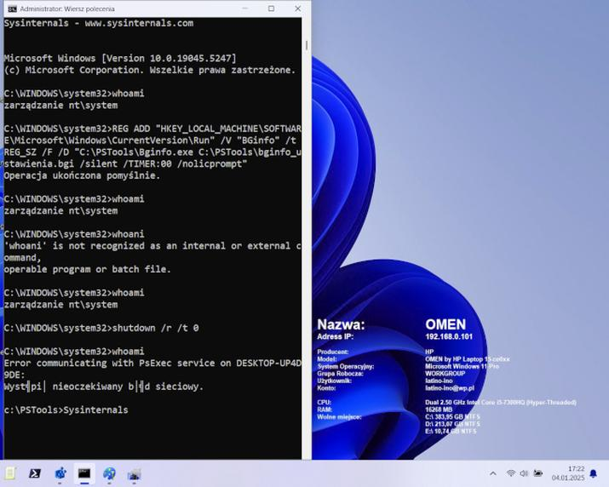609x487 pixels.
Task: Click the '(c) Microsoft Corporation' copyright line
Action: point(150,70)
